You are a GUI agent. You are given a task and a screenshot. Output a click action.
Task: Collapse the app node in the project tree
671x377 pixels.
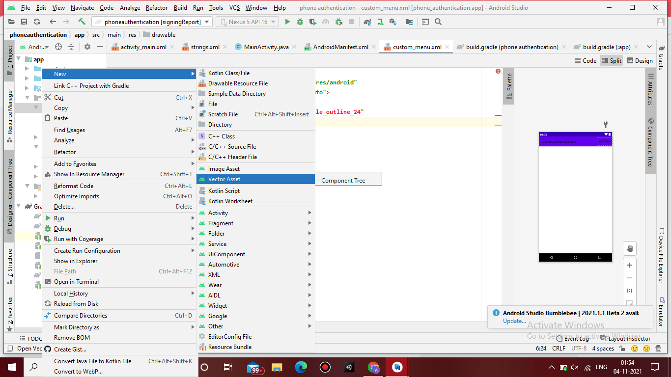click(19, 59)
